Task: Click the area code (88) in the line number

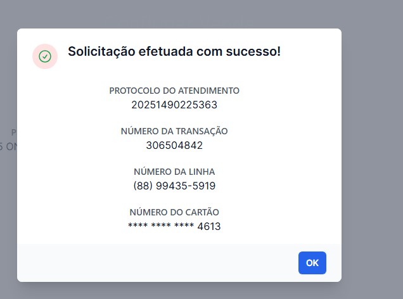Action: 142,186
